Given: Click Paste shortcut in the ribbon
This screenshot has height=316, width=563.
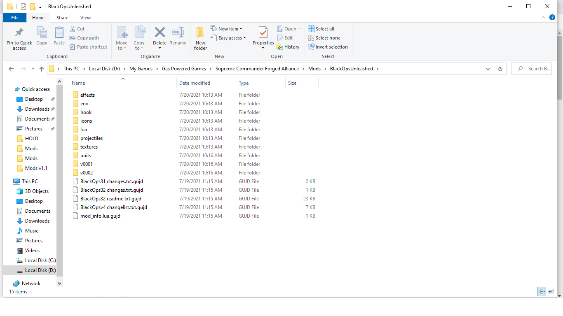Looking at the screenshot, I should coord(88,47).
